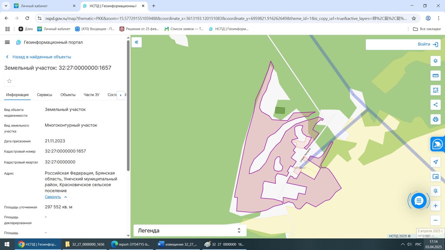Switch to the Сервисы tab
445x250 pixels.
point(44,95)
